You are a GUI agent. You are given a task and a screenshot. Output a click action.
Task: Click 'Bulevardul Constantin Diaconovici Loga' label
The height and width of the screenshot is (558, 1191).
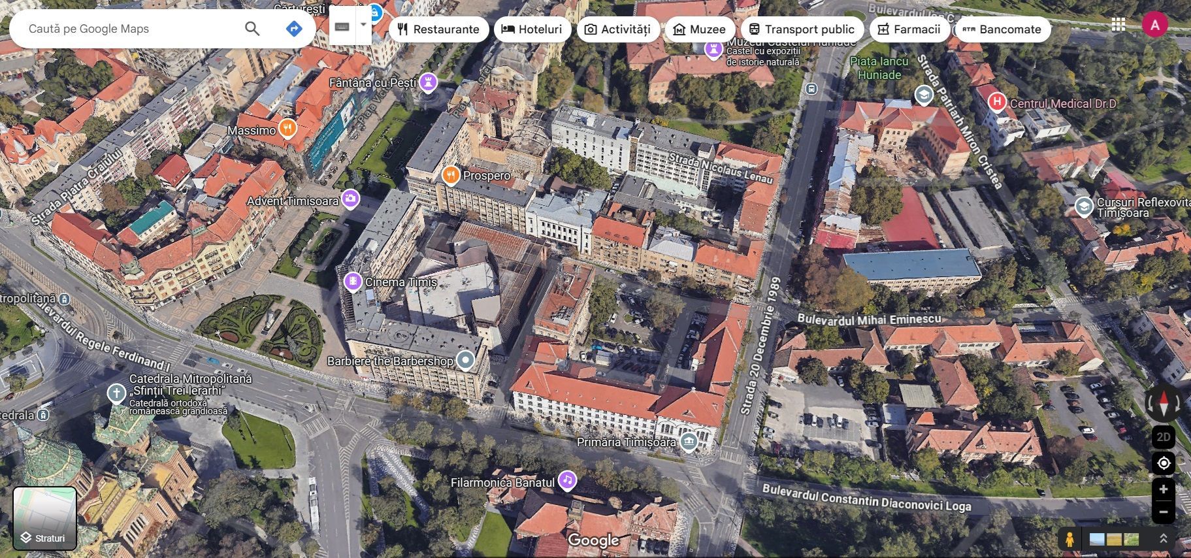coord(867,498)
